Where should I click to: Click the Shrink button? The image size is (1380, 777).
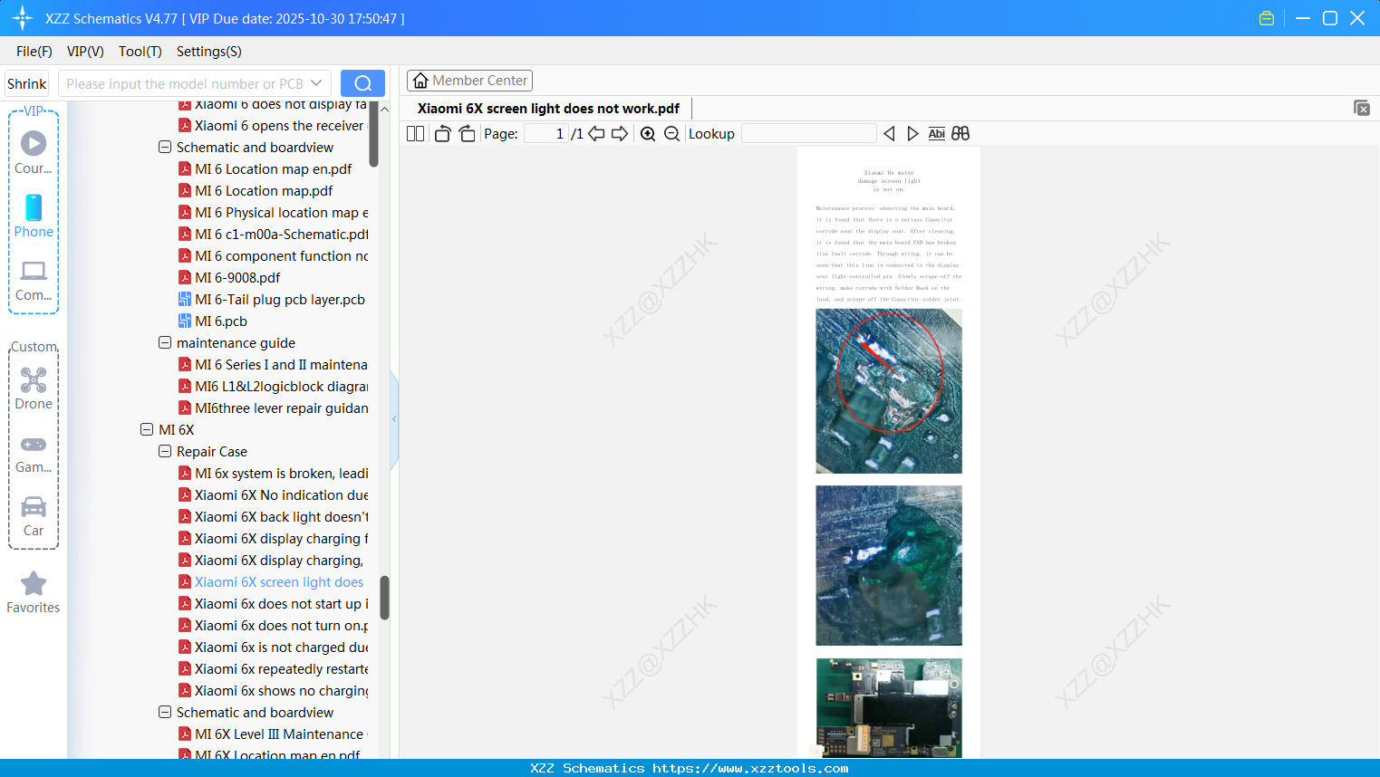pos(26,83)
